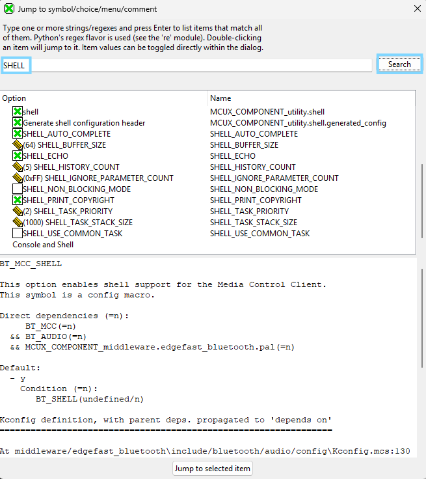Toggle Generate shell configuration header checkbox
The width and height of the screenshot is (426, 479).
pos(18,123)
